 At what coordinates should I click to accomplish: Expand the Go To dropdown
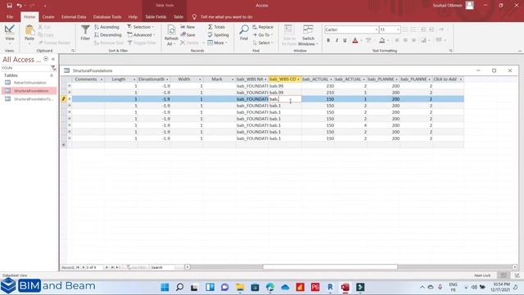point(263,34)
